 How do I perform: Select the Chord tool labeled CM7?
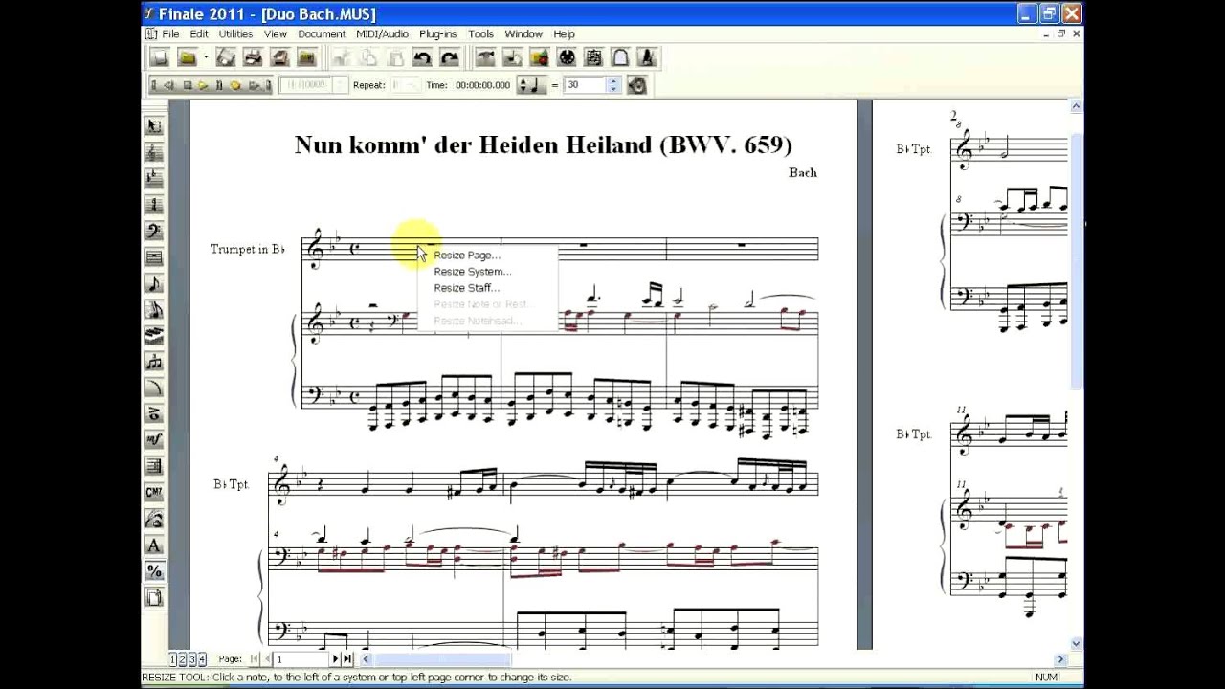tap(153, 492)
